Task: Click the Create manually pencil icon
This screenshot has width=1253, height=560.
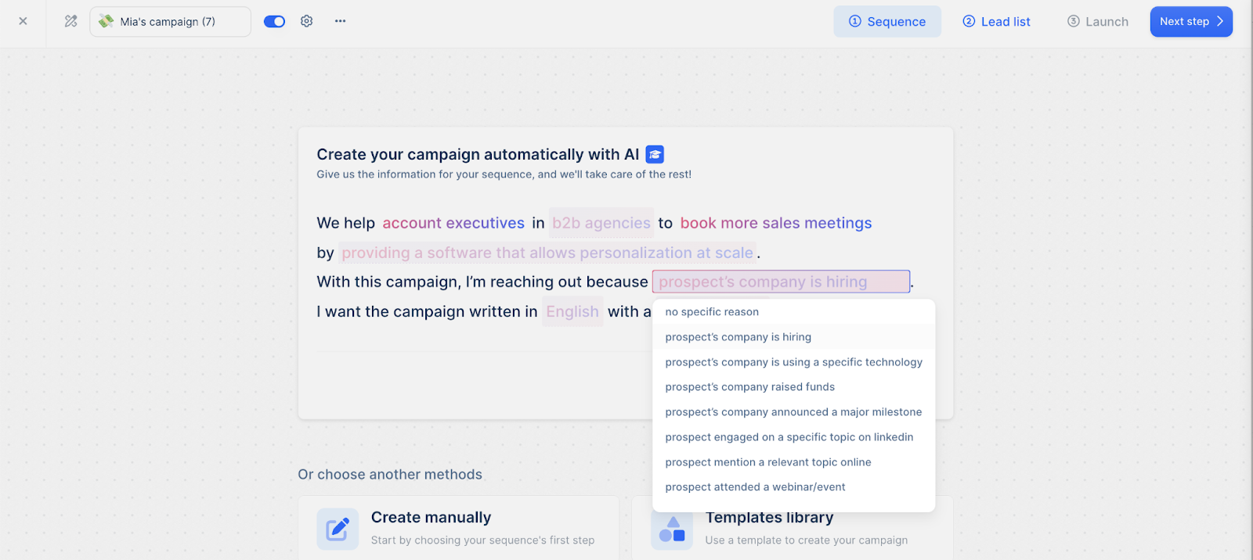Action: [338, 529]
